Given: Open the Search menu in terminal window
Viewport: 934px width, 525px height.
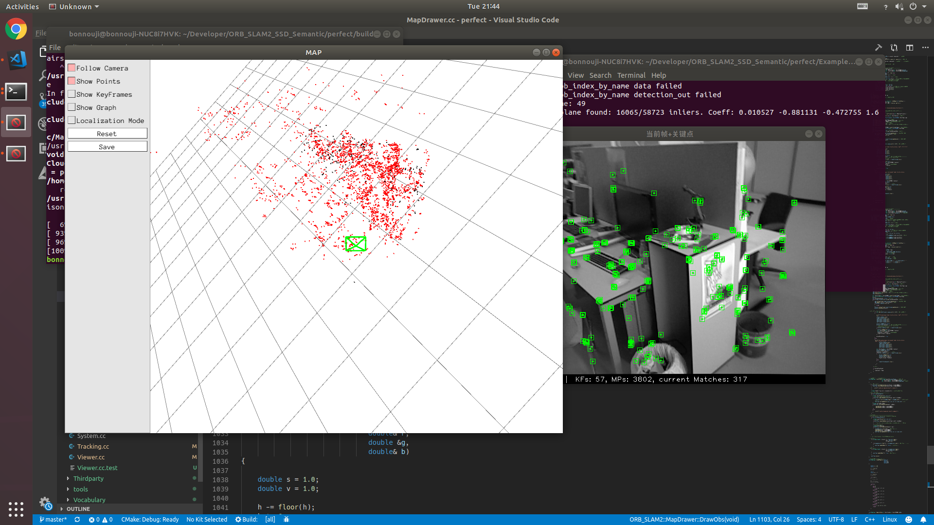Looking at the screenshot, I should click(x=600, y=75).
